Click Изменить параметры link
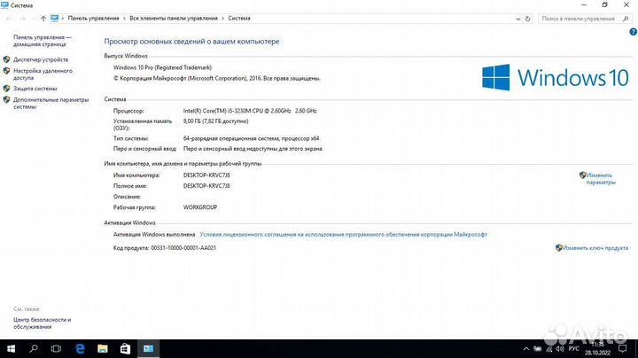638x358 pixels. [x=601, y=179]
